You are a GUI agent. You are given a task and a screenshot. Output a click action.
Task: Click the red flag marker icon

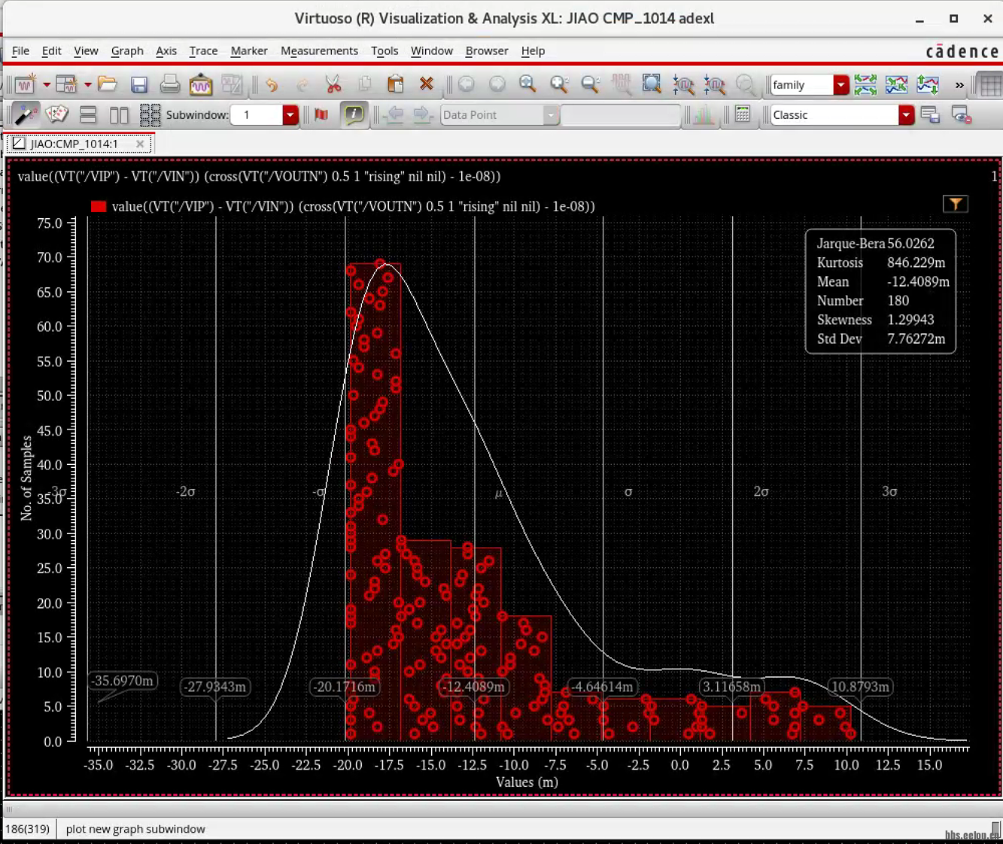pyautogui.click(x=321, y=114)
